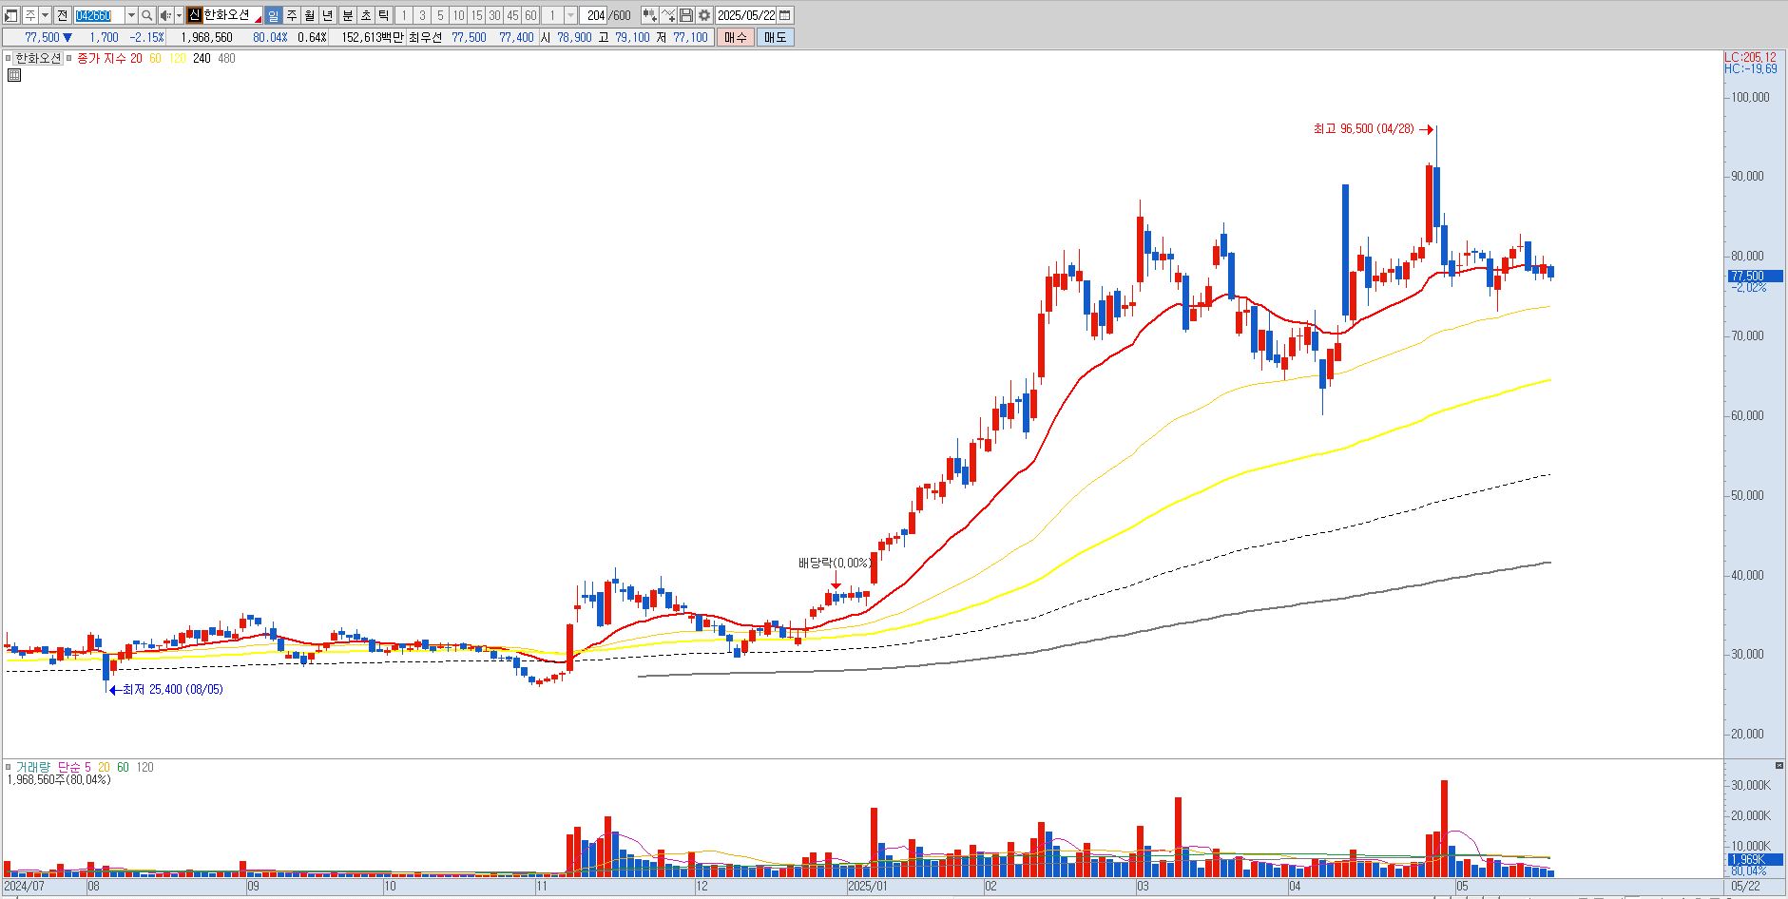Open the stock code history dropdown
1788x899 pixels.
tap(132, 15)
